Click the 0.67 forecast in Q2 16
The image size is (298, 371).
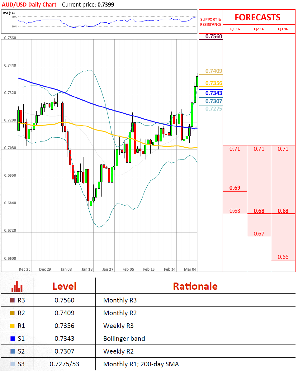coord(259,234)
